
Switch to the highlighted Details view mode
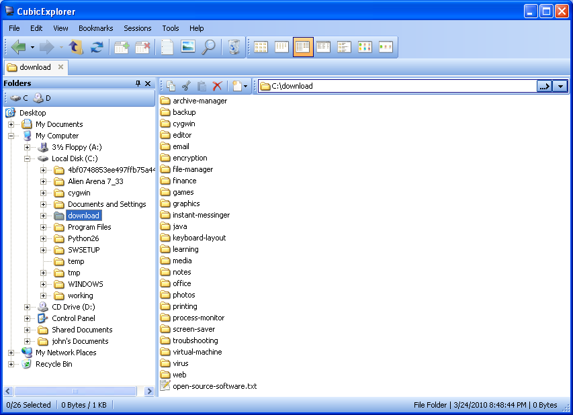point(303,47)
